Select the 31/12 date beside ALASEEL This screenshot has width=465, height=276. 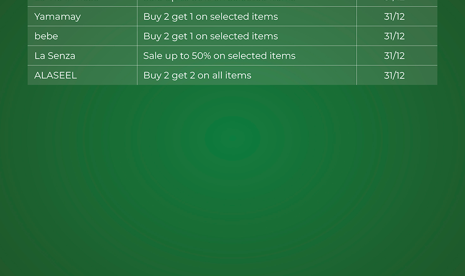pos(394,75)
